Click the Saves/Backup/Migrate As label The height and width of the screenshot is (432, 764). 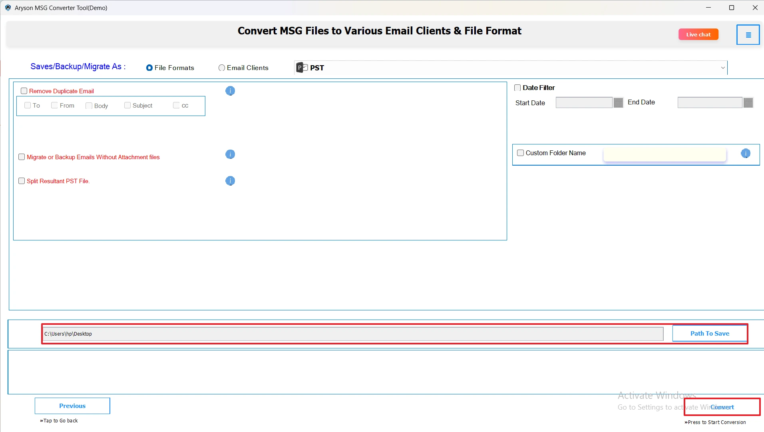[x=78, y=66]
